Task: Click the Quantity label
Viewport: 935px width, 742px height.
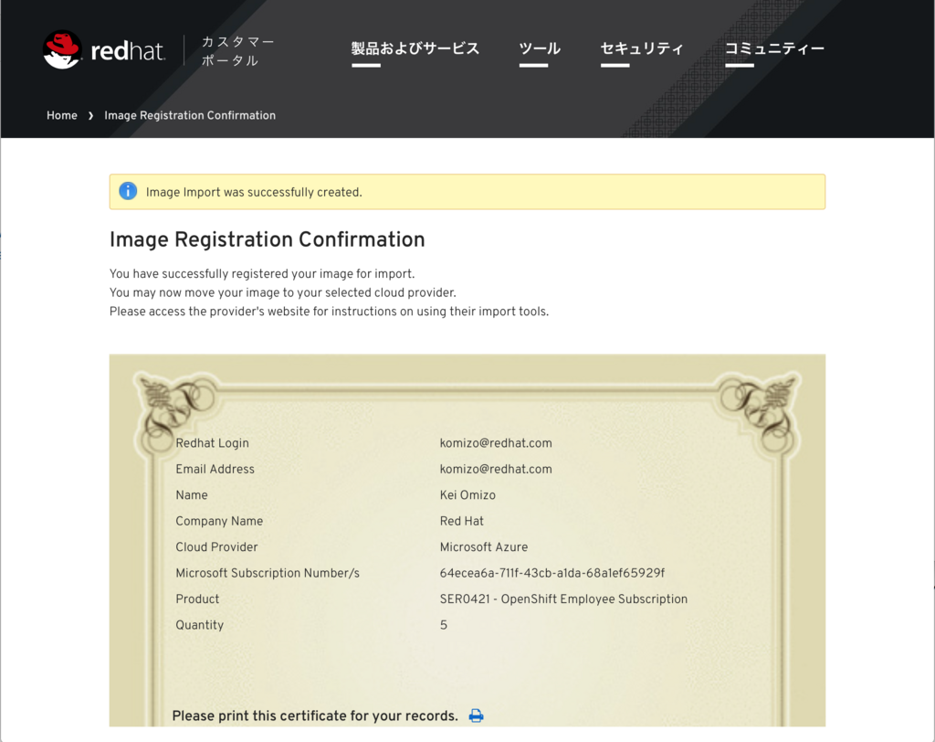Action: pos(199,625)
